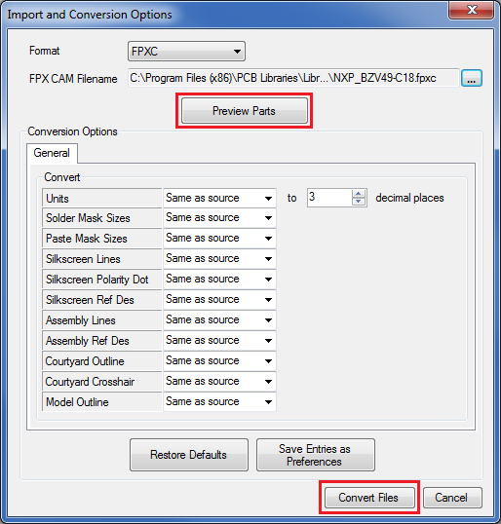This screenshot has height=524, width=501.
Task: Decrease decimal places with down arrow
Action: pyautogui.click(x=358, y=202)
